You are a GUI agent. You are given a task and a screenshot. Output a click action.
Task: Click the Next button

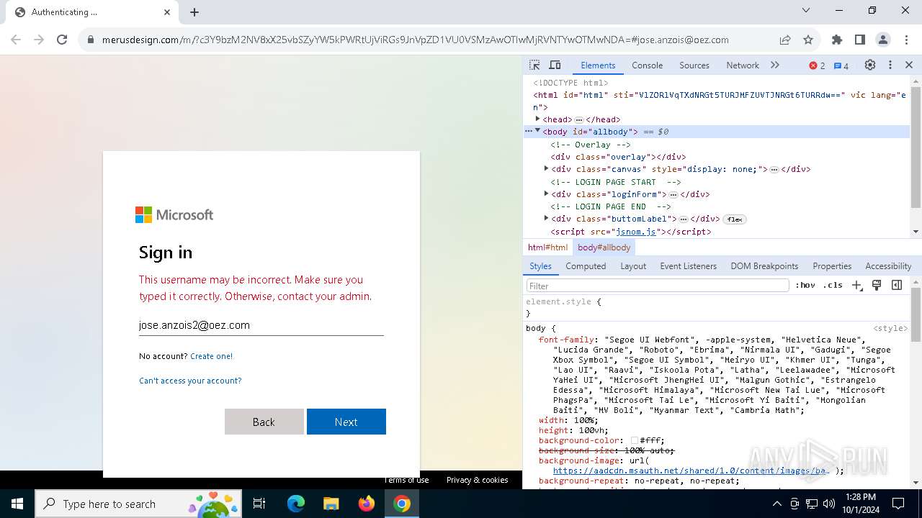346,422
